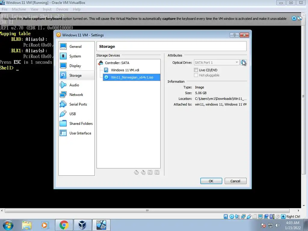
Task: Open Google Chrome from taskbar
Action: click(64, 225)
